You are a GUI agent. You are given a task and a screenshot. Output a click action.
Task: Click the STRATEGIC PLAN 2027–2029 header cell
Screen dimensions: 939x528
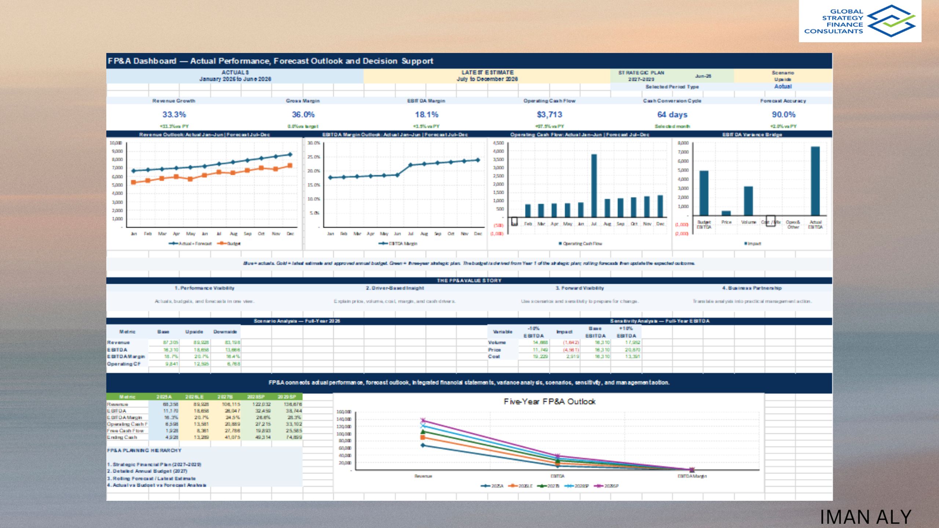[641, 76]
